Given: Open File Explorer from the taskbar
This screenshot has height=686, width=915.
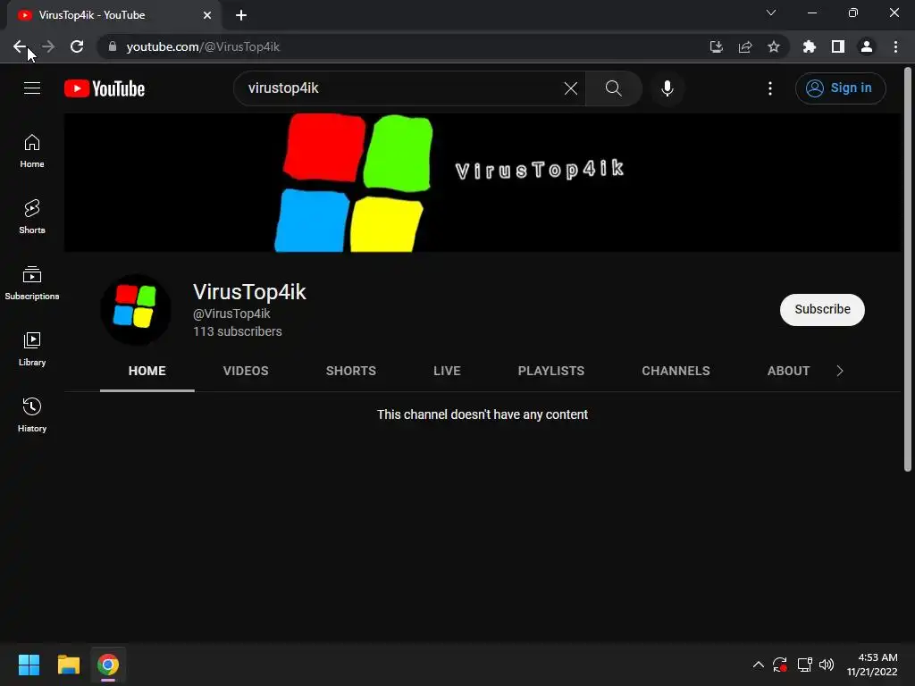Looking at the screenshot, I should coord(68,665).
